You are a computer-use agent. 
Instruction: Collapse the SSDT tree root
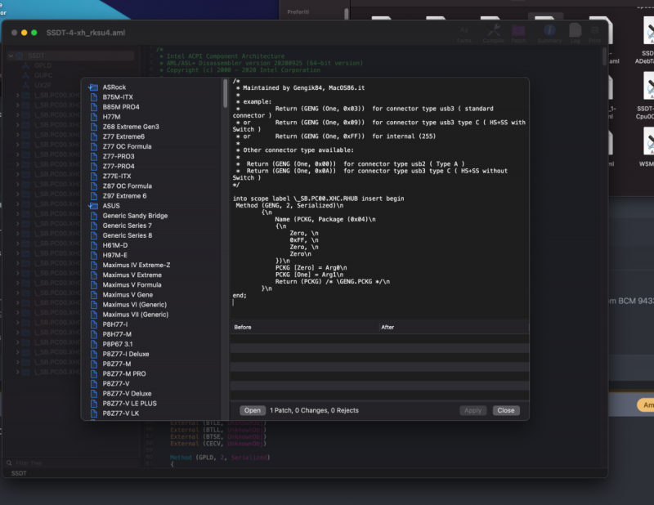coord(9,56)
